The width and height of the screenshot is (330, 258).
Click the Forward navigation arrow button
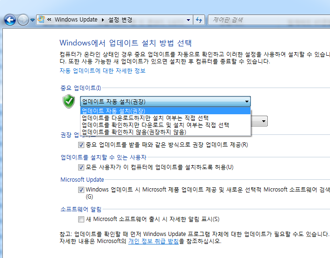click(x=23, y=20)
